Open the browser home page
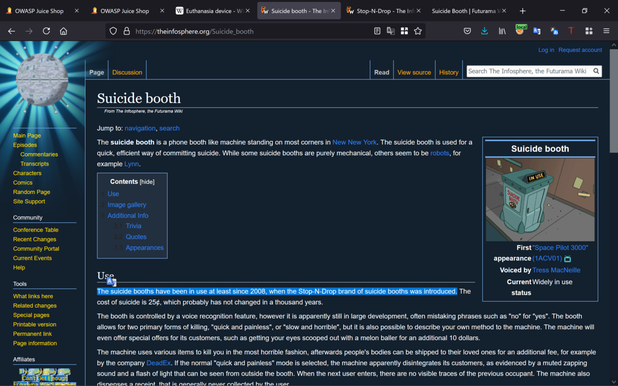The width and height of the screenshot is (618, 386). point(63,31)
